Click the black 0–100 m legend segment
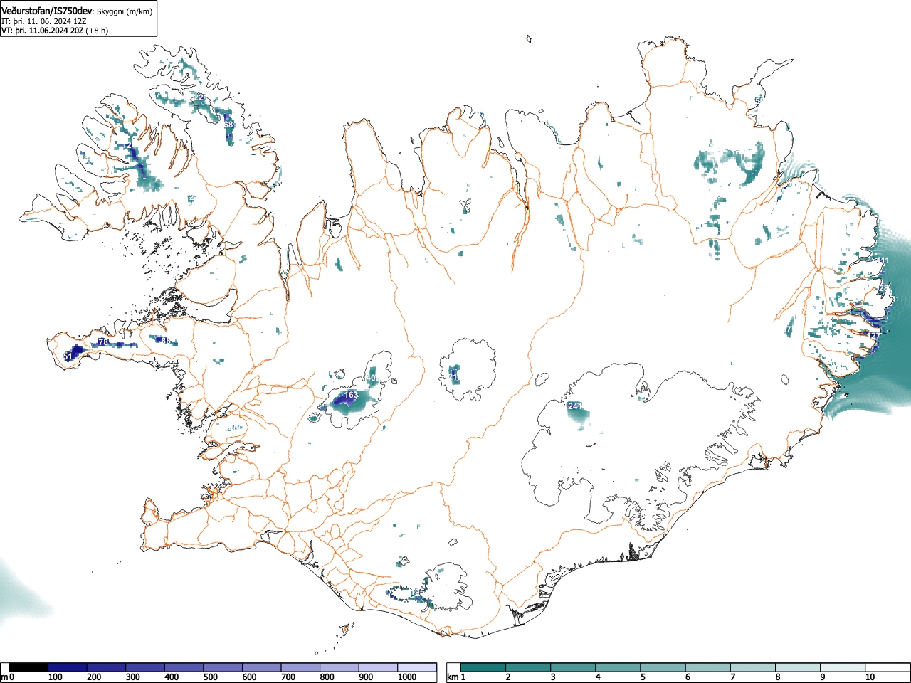The height and width of the screenshot is (683, 911). pyautogui.click(x=28, y=667)
